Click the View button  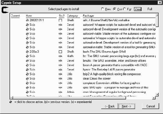(137, 9)
